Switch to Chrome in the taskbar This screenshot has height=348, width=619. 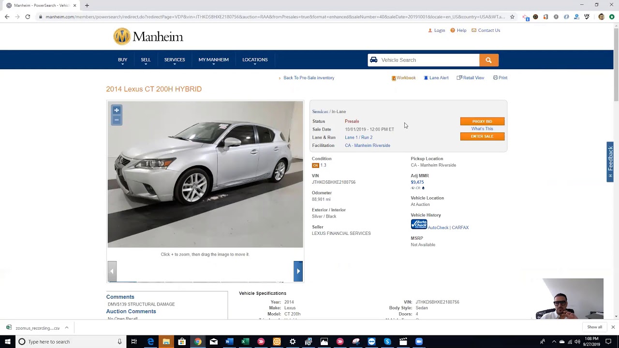[x=198, y=342]
